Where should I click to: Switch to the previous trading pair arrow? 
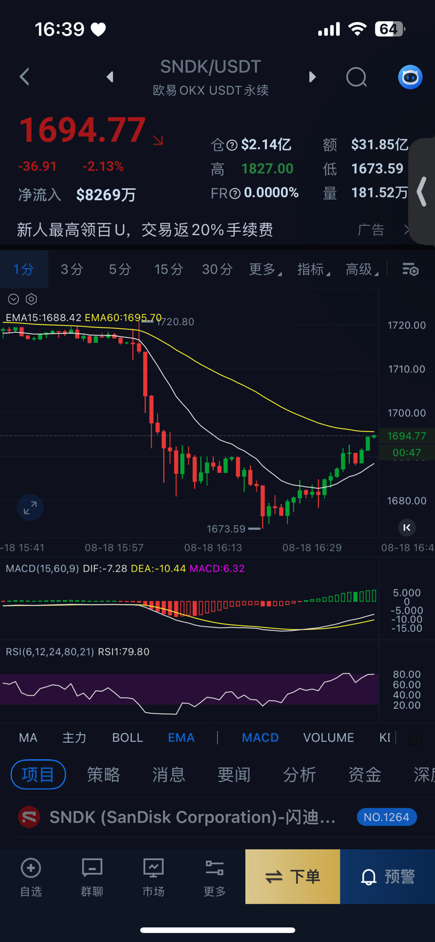coord(110,77)
